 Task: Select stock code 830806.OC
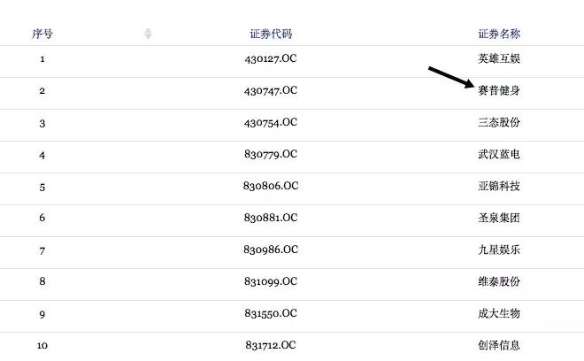point(271,186)
